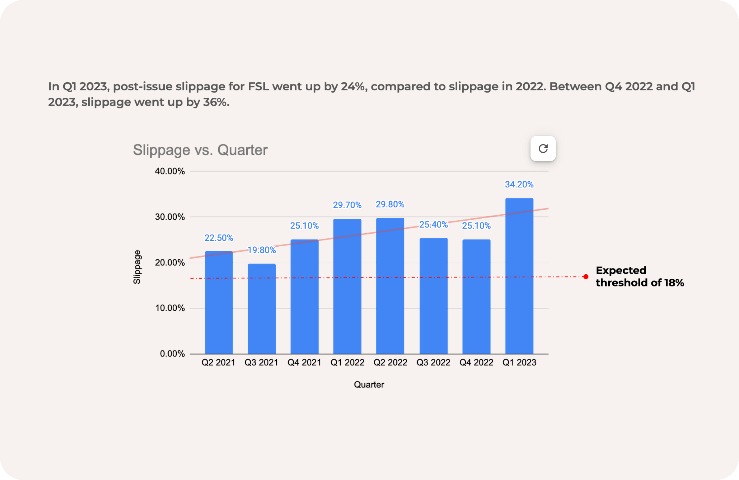This screenshot has height=480, width=739.
Task: Click the red threshold endpoint dot
Action: [585, 276]
